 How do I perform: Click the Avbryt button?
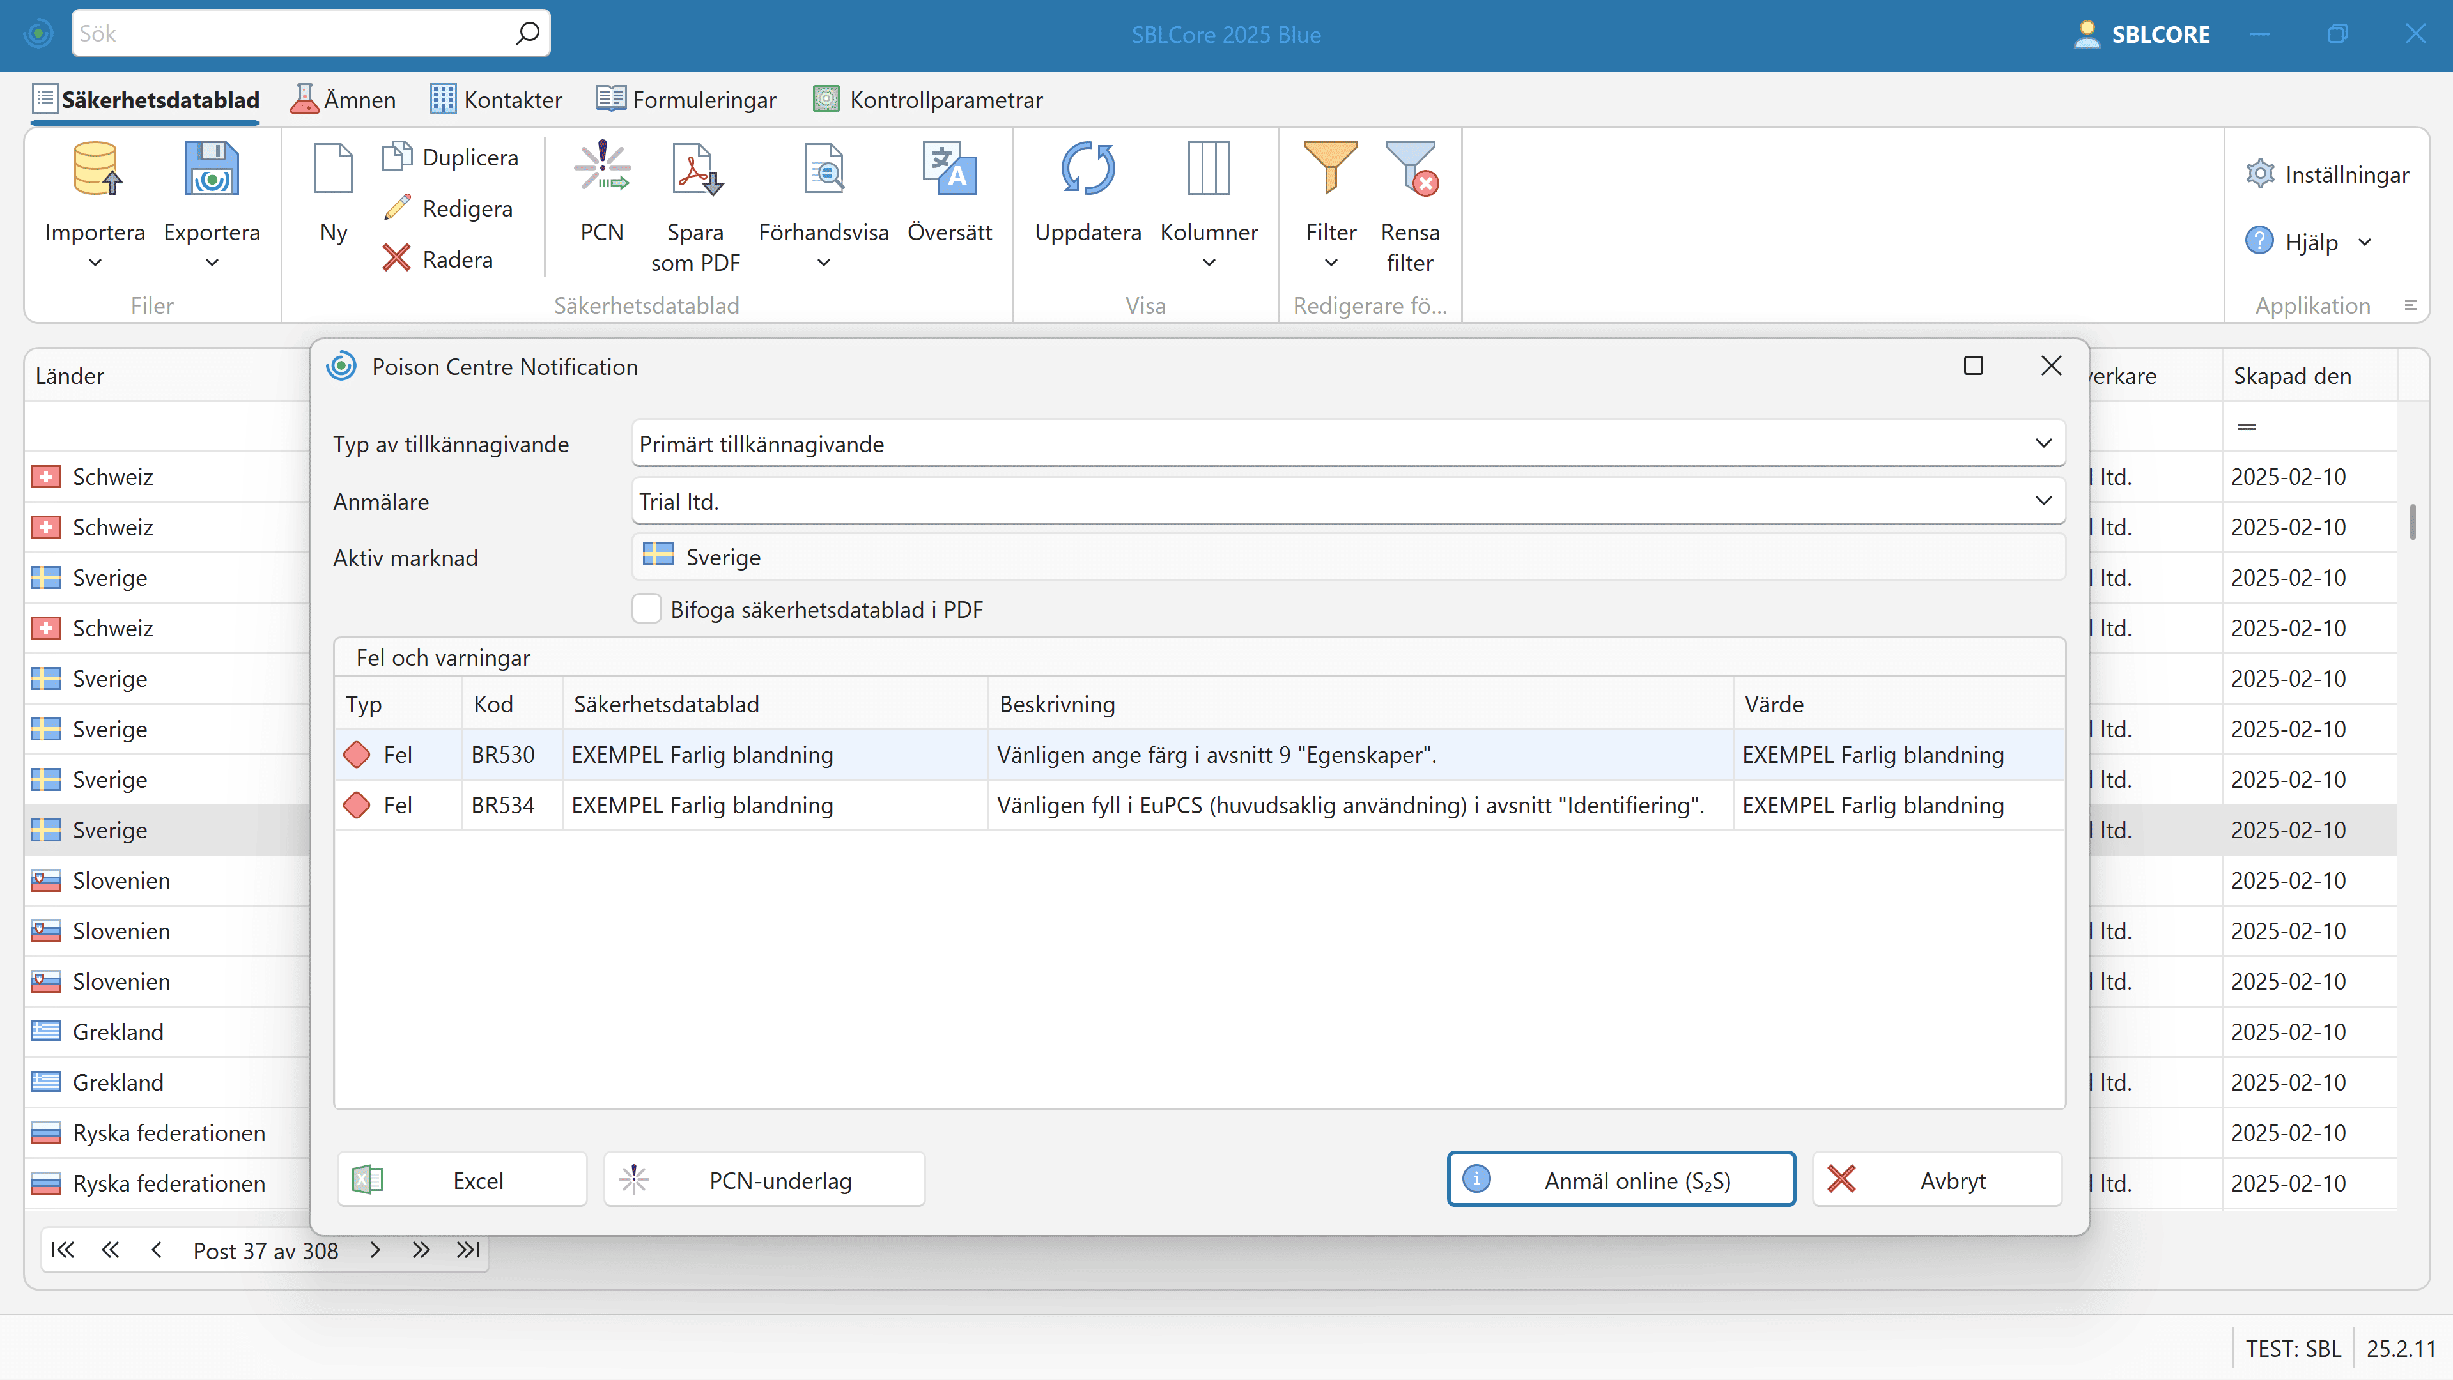point(1937,1180)
